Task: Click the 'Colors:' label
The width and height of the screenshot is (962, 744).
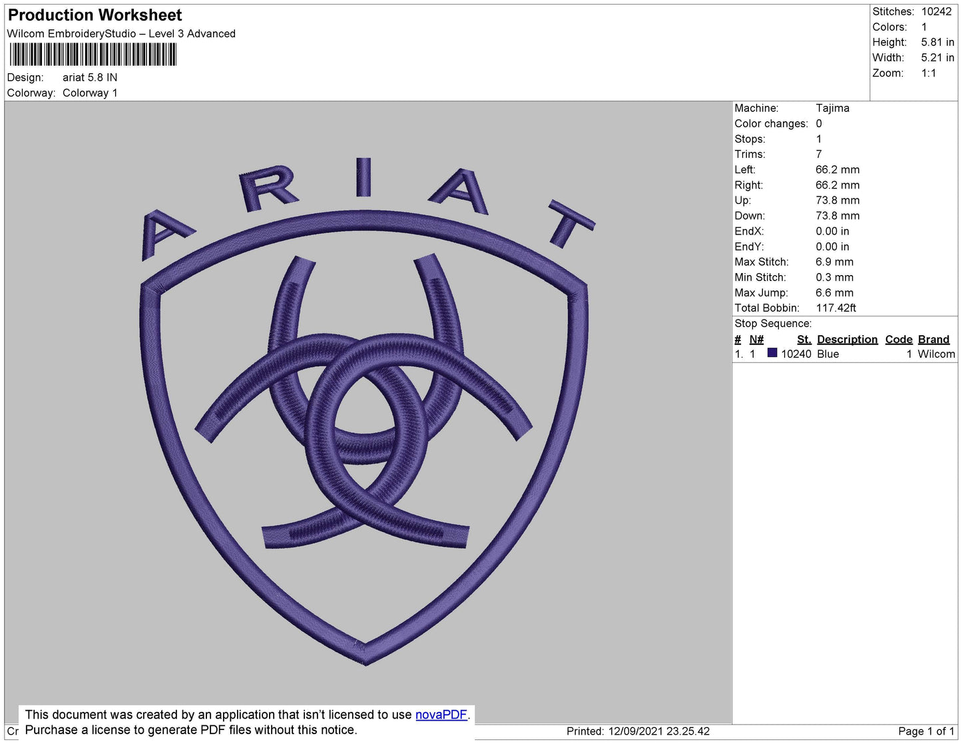Action: 889,27
